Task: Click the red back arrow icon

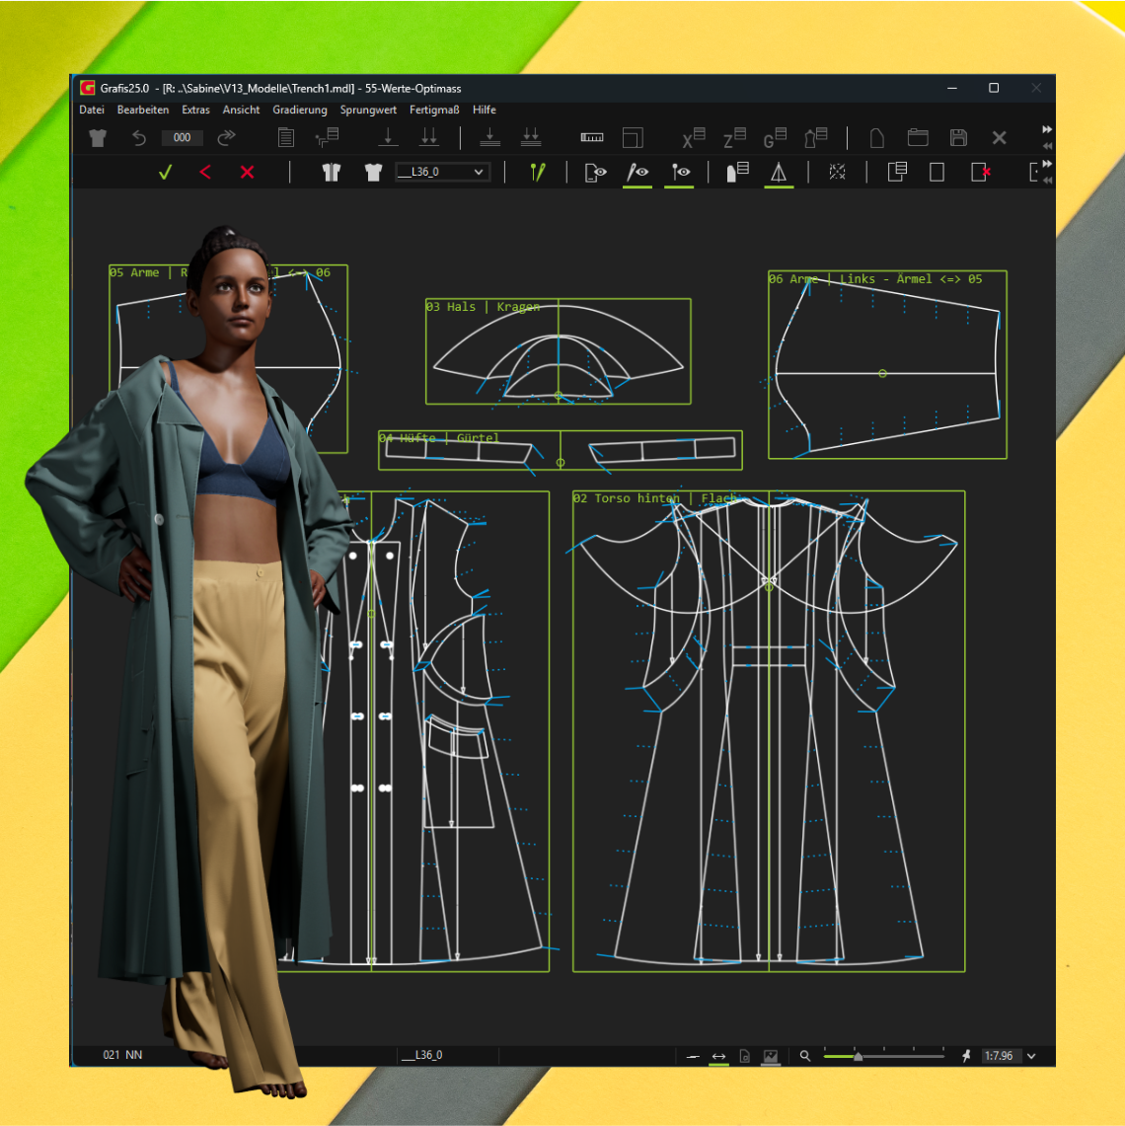Action: (205, 173)
